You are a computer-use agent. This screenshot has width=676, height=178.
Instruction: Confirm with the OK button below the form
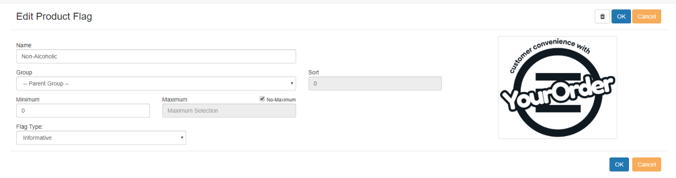(619, 164)
